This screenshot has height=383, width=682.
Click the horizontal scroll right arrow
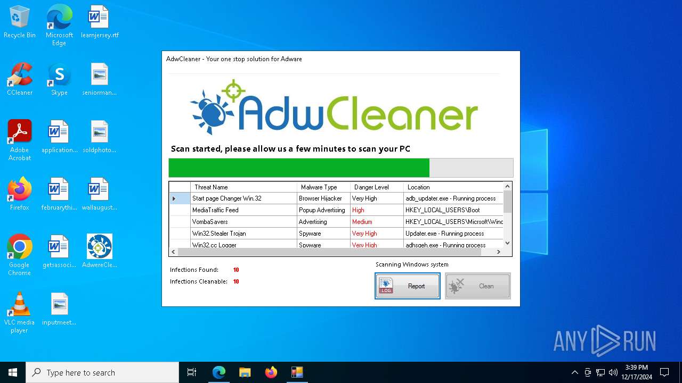coord(499,252)
